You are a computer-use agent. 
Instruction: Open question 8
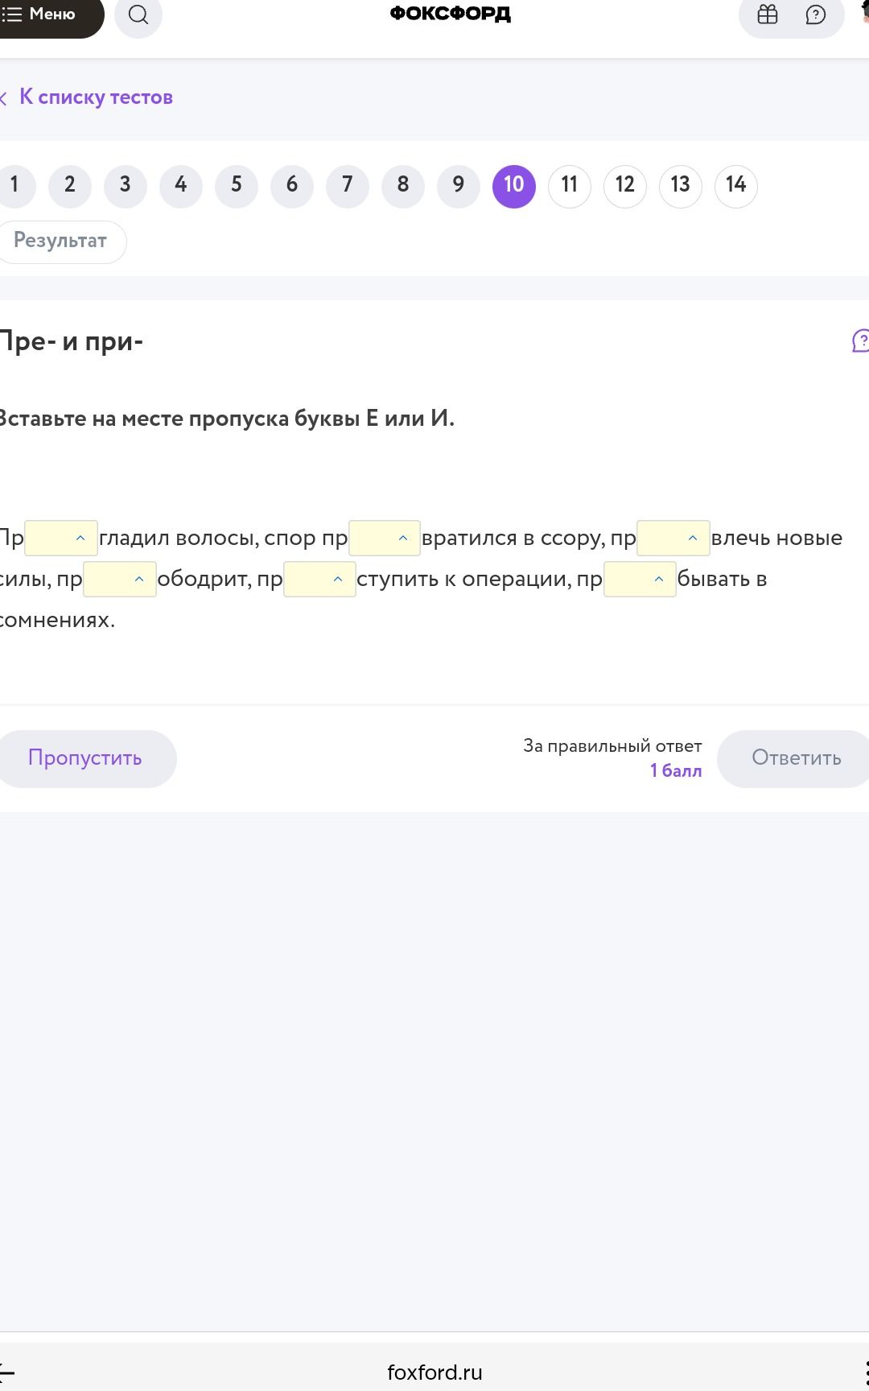pyautogui.click(x=403, y=185)
